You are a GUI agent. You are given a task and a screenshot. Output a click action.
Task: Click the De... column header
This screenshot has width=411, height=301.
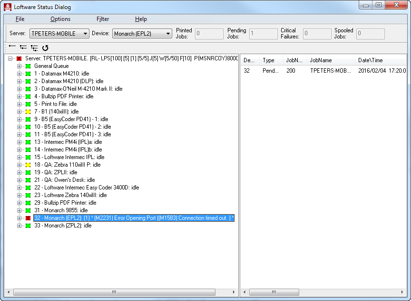coord(250,60)
